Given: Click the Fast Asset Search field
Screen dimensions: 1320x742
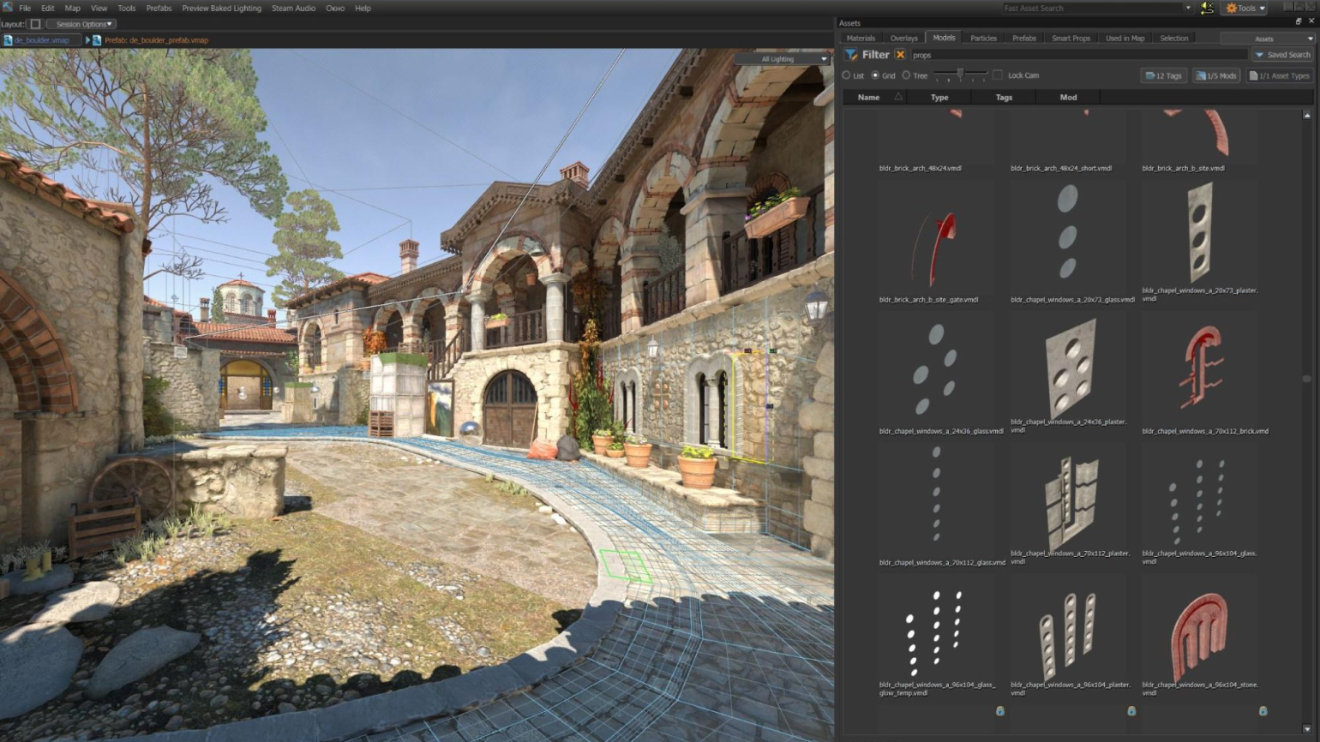Looking at the screenshot, I should tap(1093, 8).
